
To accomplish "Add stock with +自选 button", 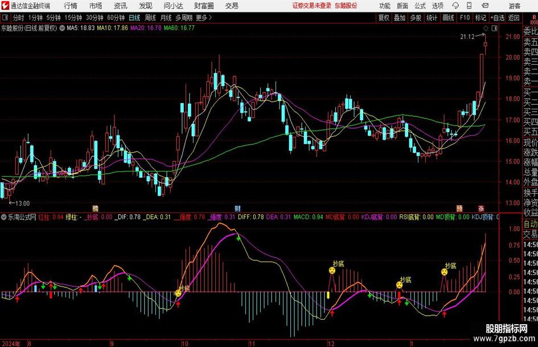I will pos(498,18).
